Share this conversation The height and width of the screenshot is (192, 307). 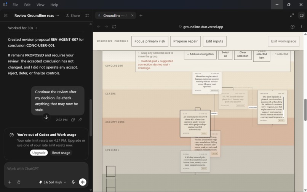tap(73, 16)
